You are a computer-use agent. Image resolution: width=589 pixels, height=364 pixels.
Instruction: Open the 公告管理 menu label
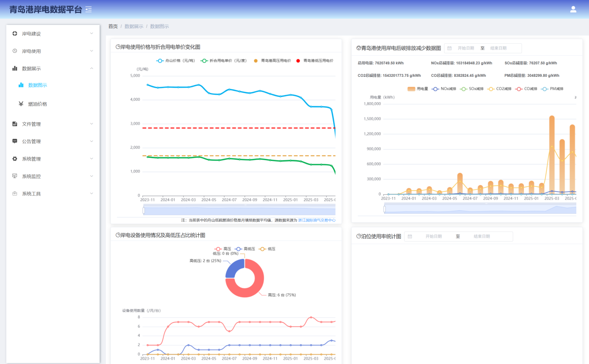(31, 141)
